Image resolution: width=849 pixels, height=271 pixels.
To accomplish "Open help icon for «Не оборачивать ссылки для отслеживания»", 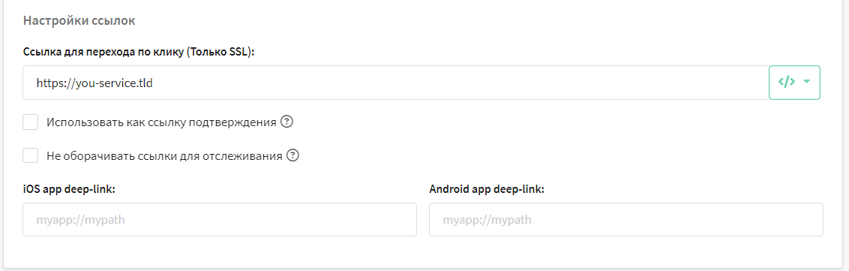I will (293, 155).
